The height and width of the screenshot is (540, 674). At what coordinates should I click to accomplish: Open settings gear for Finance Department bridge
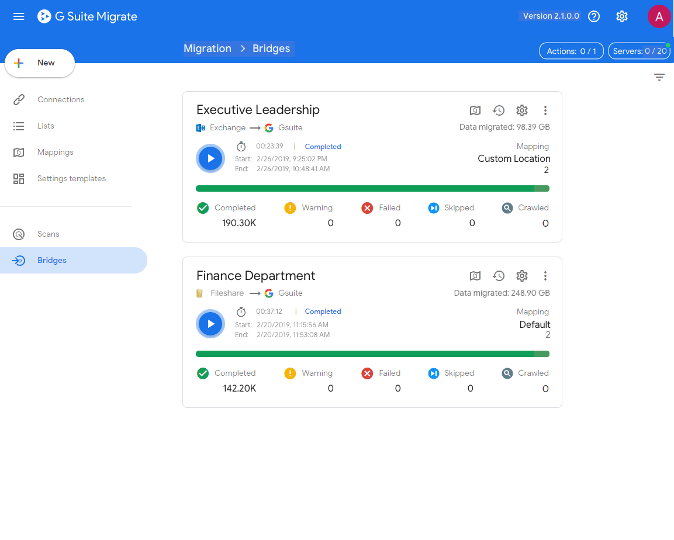522,276
